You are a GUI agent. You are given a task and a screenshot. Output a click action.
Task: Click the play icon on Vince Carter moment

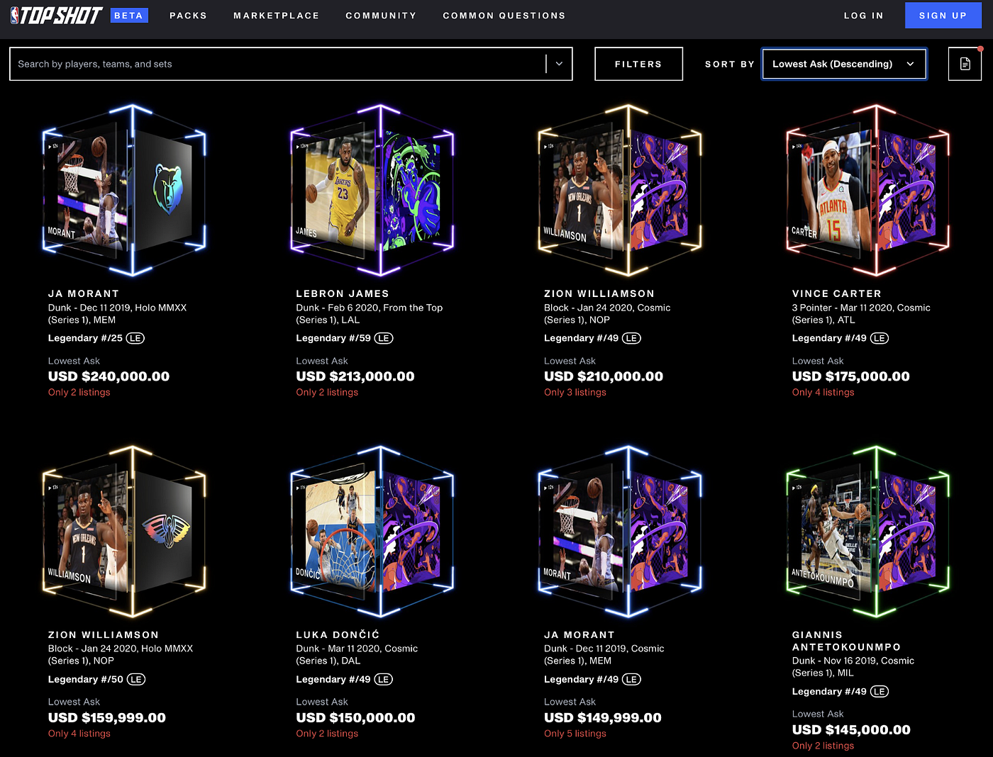click(794, 146)
